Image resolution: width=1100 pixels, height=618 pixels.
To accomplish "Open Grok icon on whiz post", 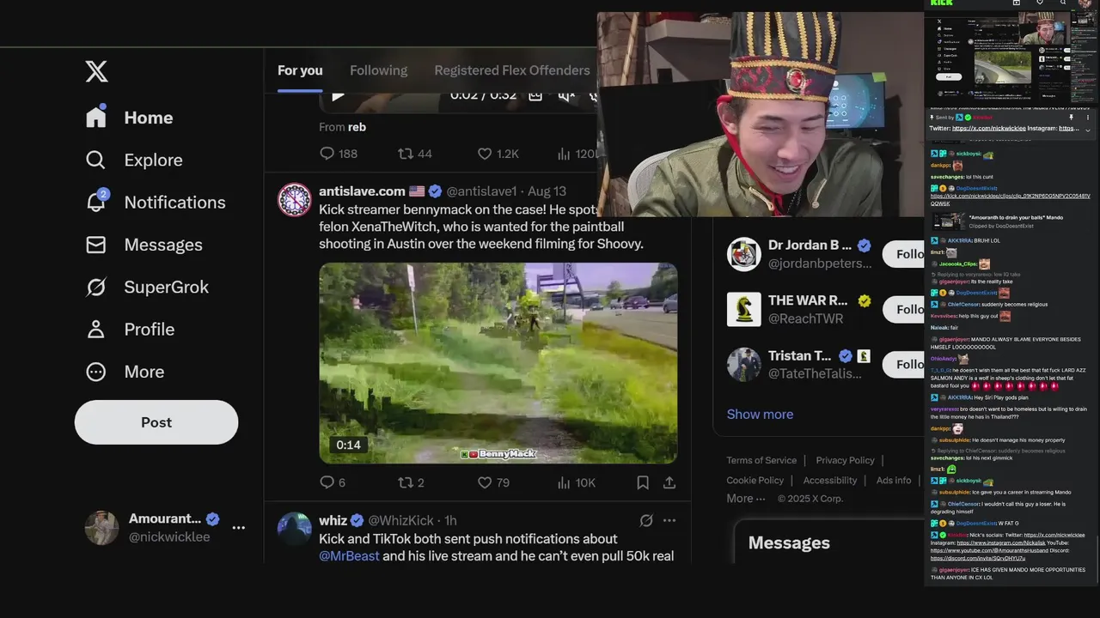I will [x=646, y=520].
